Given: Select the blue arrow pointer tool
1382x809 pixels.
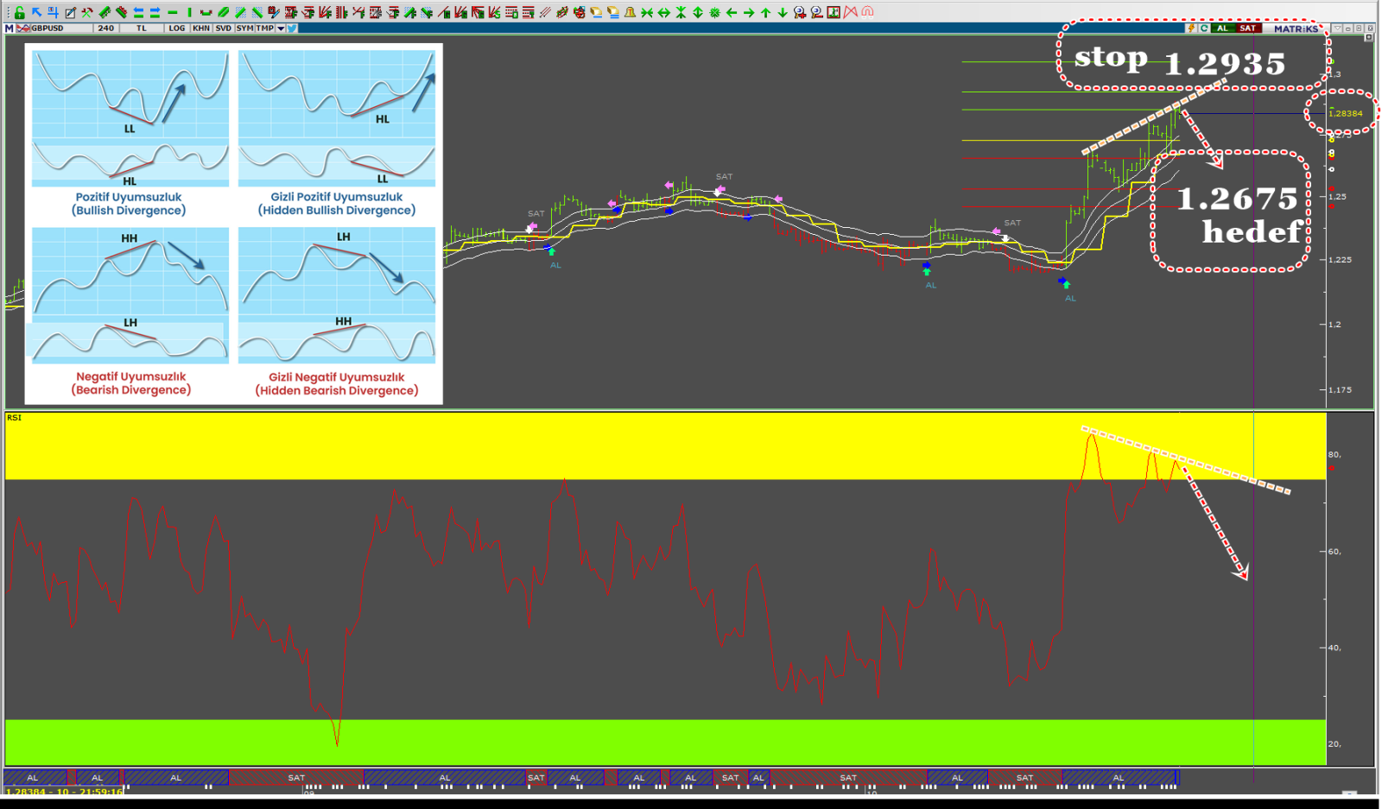Looking at the screenshot, I should click(x=36, y=12).
